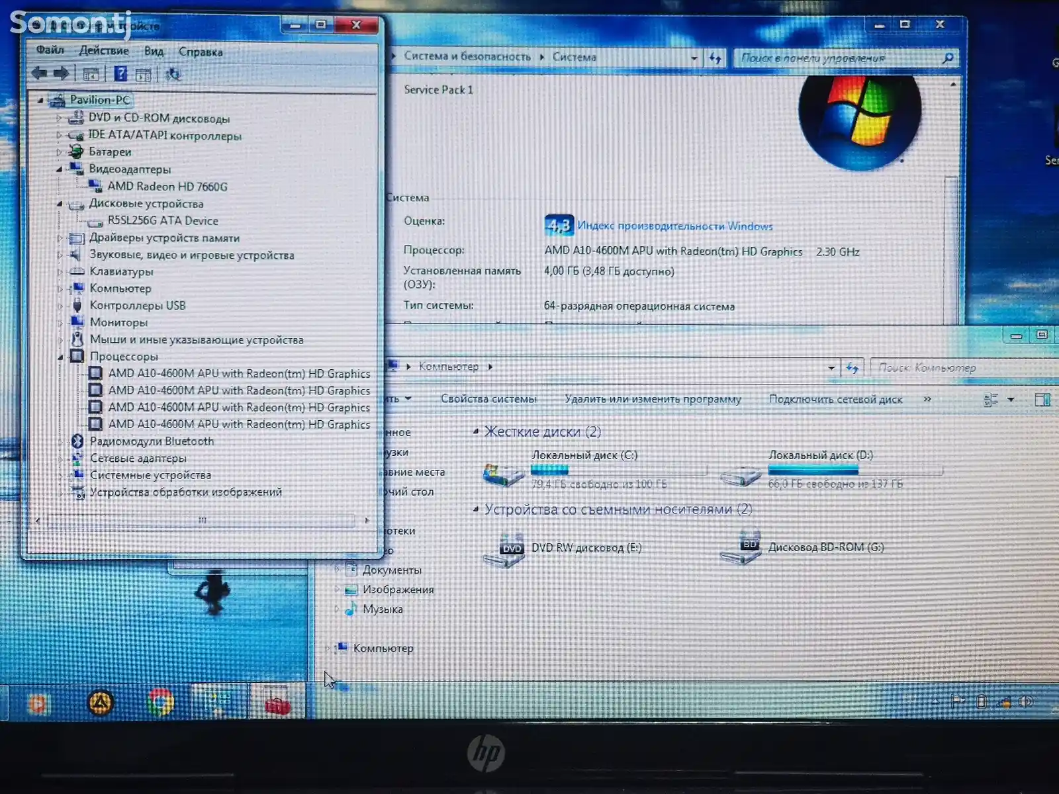Click Свойства системы button
This screenshot has height=794, width=1059.
coord(488,399)
